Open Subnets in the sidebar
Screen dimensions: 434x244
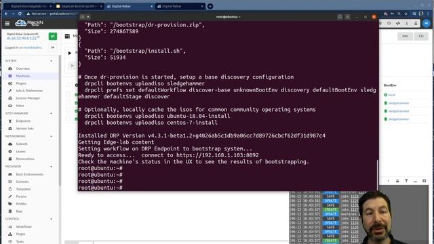tap(22, 144)
